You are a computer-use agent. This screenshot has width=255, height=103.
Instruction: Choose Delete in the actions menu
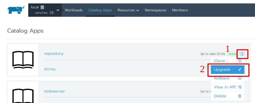point(228,96)
